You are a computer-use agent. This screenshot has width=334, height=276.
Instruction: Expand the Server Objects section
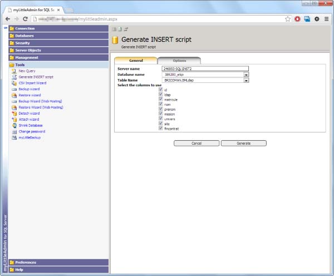tap(58, 50)
